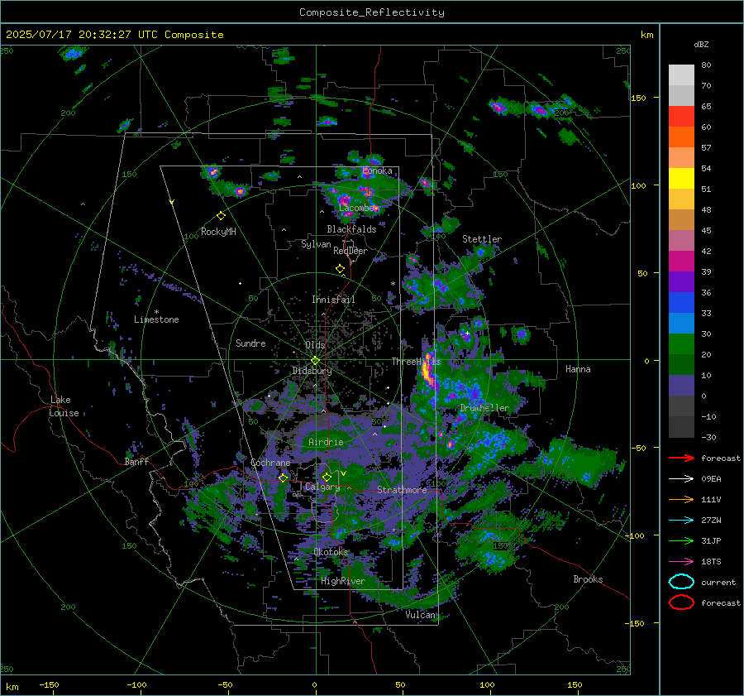
Task: Click the yellow diamond marker below Cochrane
Action: (284, 478)
